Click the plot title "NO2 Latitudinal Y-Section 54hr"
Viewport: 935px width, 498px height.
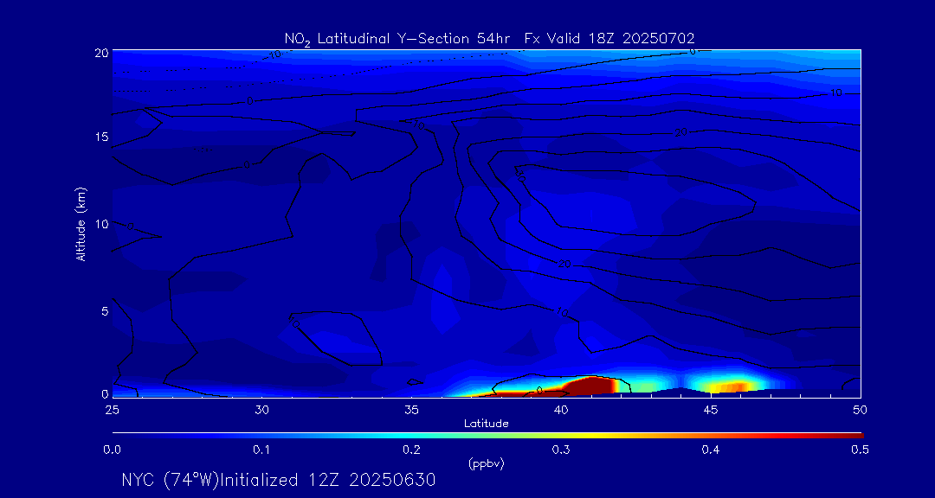pos(396,39)
